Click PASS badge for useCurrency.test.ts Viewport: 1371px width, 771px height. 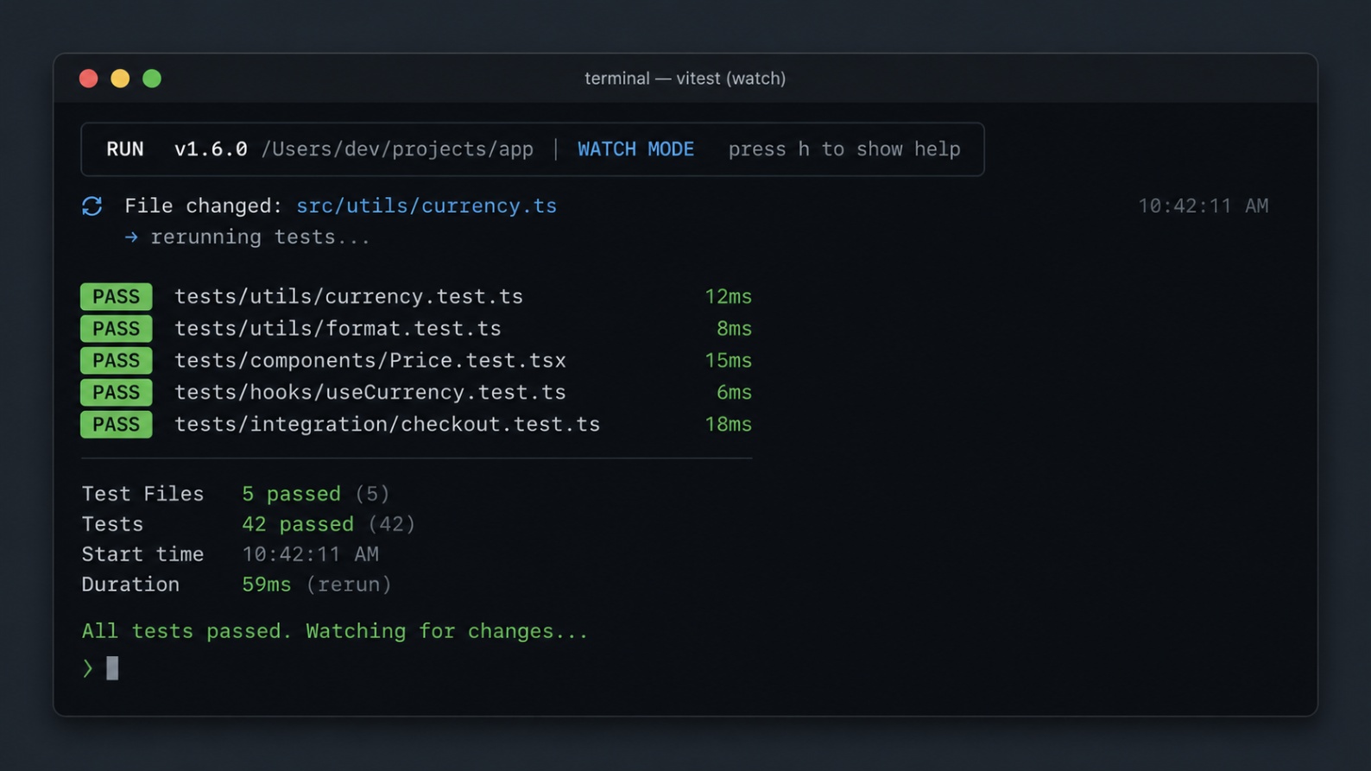coord(117,392)
